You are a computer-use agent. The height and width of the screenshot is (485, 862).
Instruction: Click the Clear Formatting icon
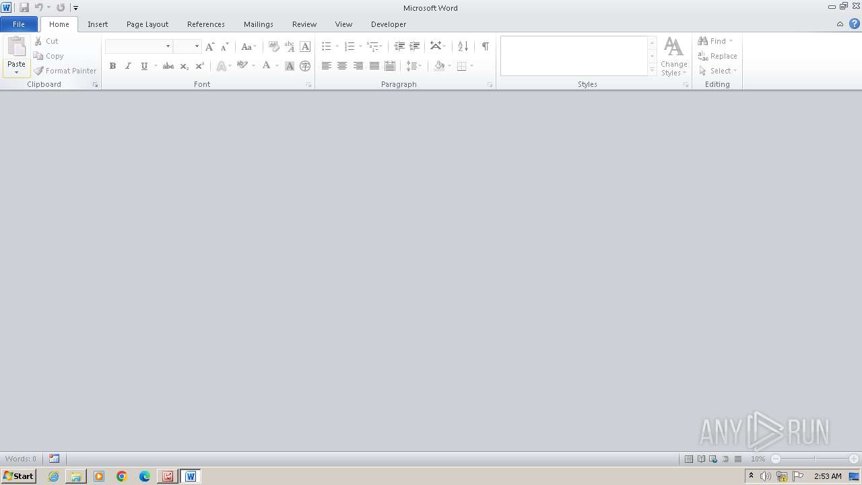point(274,46)
